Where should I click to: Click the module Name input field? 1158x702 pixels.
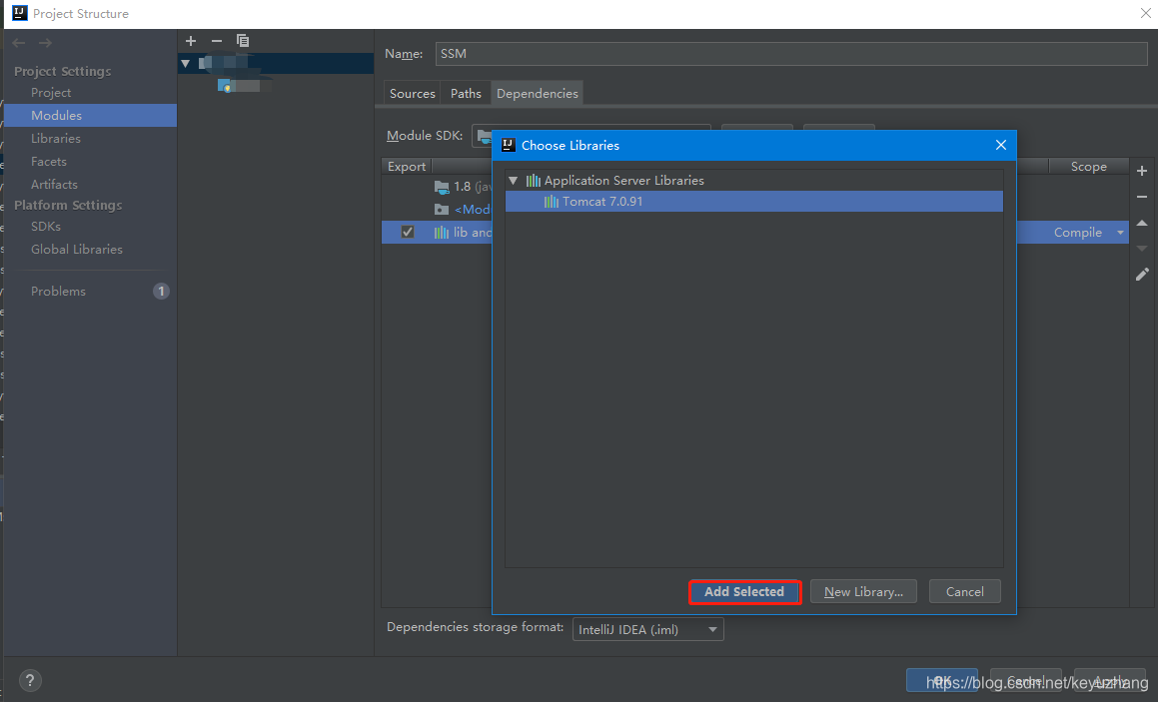[x=791, y=53]
